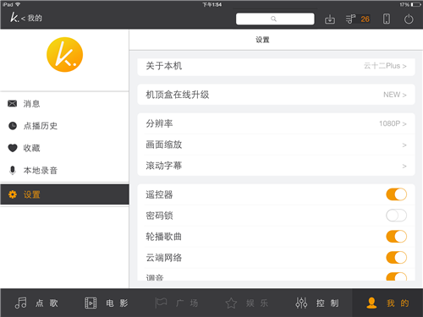Toggle the 调音 switch

pos(396,276)
